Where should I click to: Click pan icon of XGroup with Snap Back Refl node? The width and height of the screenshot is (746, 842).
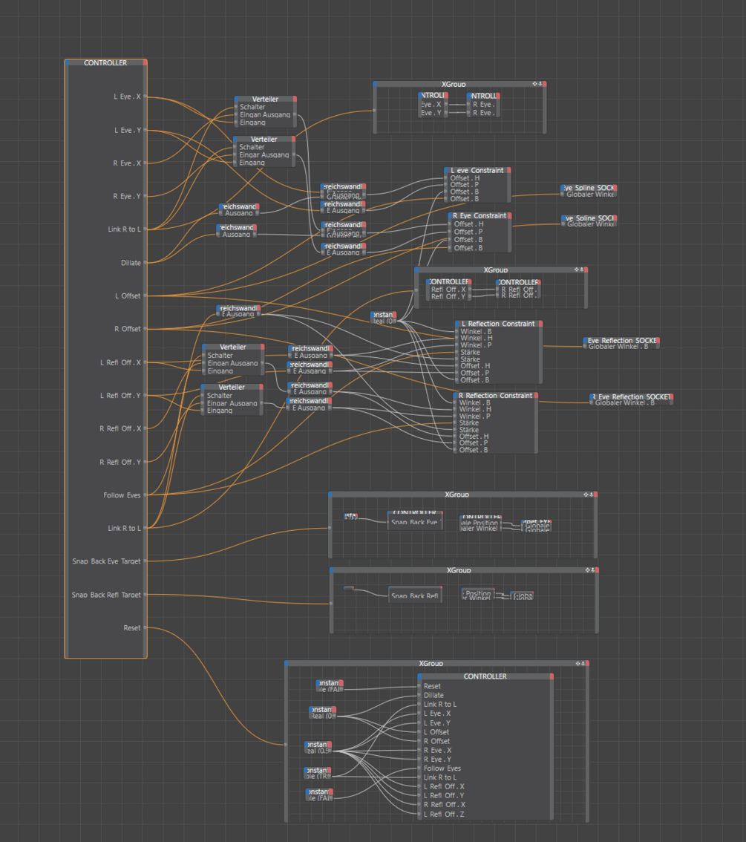click(x=588, y=570)
